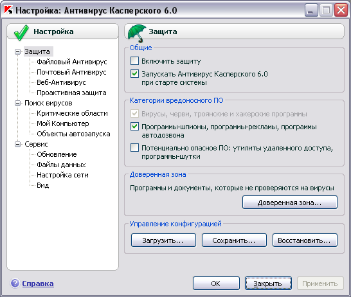Select Веб-Антивирус in the tree

point(61,82)
